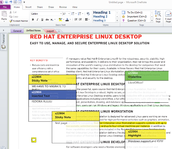
Task: Click the LibreOffice? note text
Action: coord(136,83)
